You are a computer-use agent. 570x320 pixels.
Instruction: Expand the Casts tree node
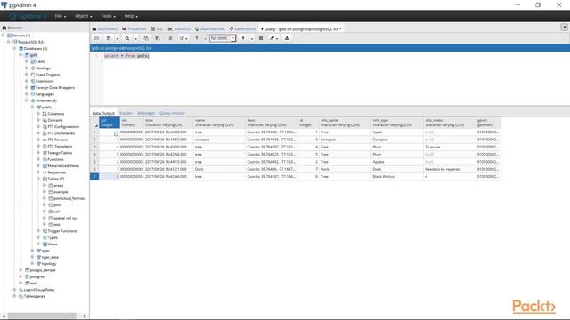pos(26,61)
